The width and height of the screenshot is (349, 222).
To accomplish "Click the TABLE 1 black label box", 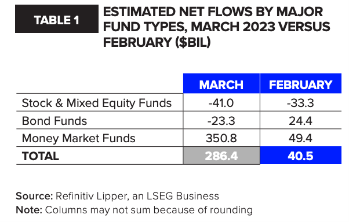I will pos(57,19).
